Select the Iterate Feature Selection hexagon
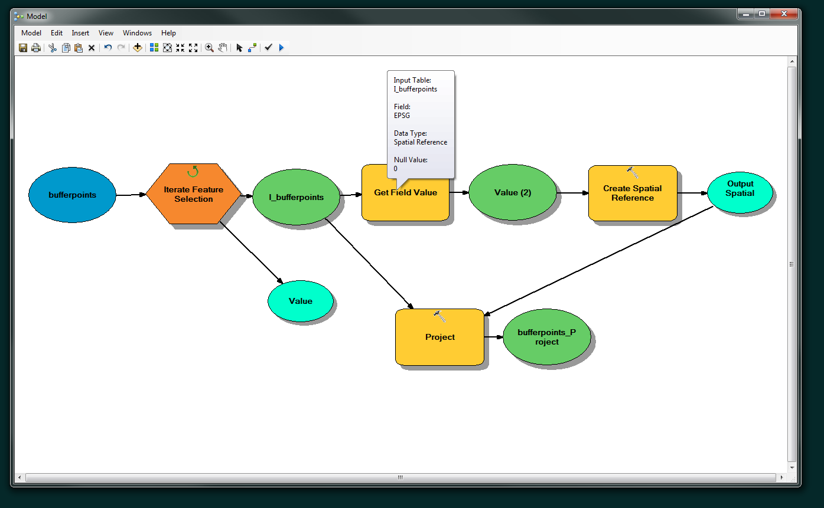The image size is (824, 508). (x=194, y=194)
